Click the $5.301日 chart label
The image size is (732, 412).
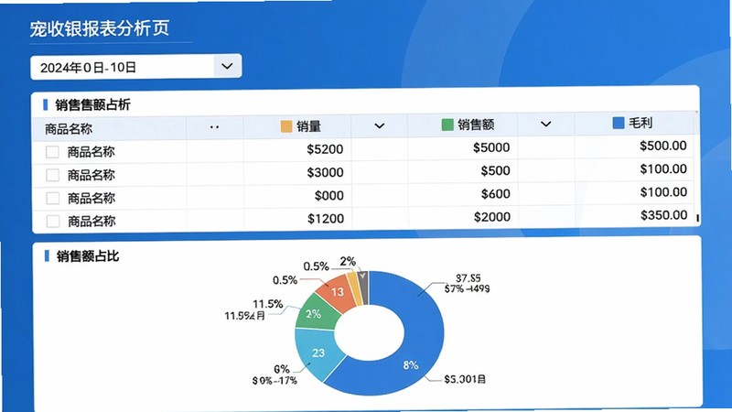465,379
